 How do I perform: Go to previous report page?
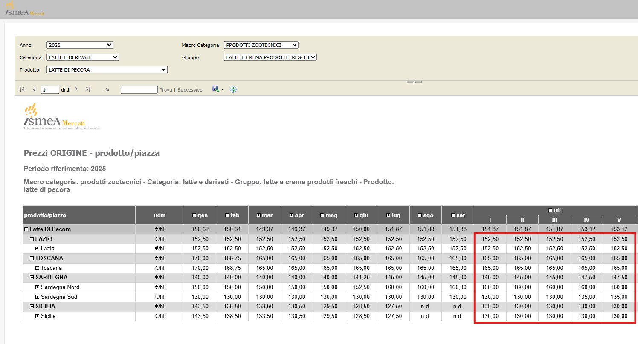pos(34,90)
